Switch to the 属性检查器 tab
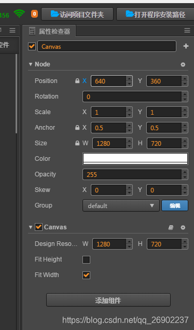This screenshot has width=194, height=330. coord(50,31)
